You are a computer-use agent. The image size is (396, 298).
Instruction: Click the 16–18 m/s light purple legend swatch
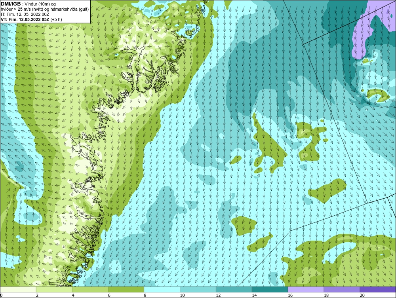(x=306, y=289)
